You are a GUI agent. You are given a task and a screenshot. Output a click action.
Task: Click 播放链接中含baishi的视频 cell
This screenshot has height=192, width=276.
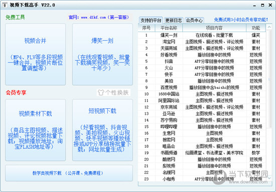point(214,87)
